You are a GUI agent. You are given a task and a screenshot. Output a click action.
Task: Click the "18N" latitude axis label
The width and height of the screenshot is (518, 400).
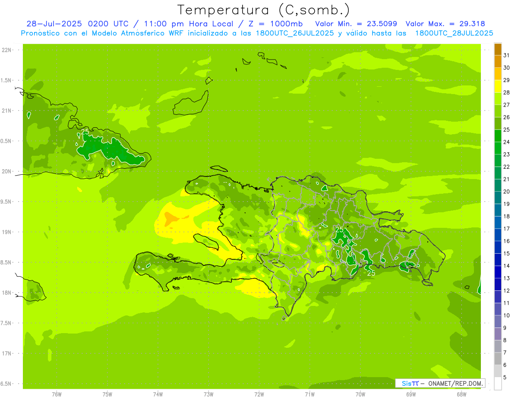tap(6, 293)
